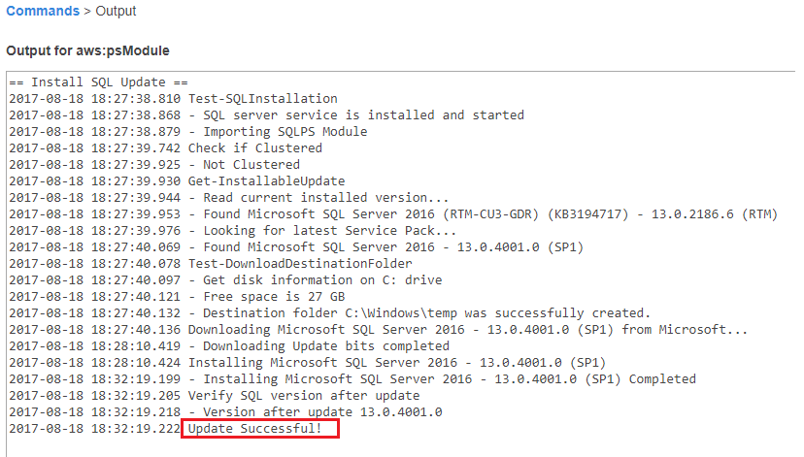Click the line containing 'KB3194717'

tap(393, 213)
